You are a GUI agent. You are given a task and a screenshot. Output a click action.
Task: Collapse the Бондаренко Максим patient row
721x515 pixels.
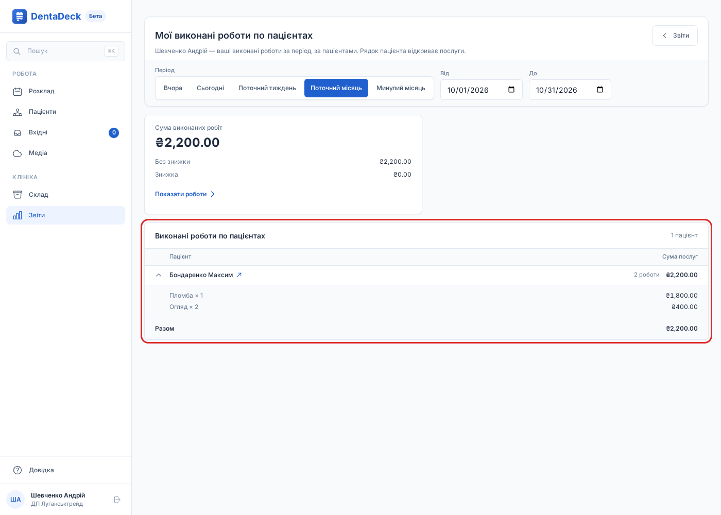tap(159, 275)
